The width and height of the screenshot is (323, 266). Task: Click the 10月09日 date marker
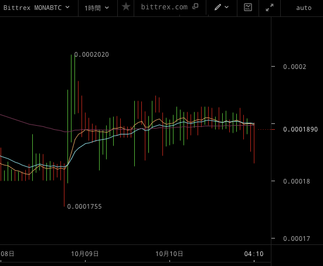tap(85, 254)
